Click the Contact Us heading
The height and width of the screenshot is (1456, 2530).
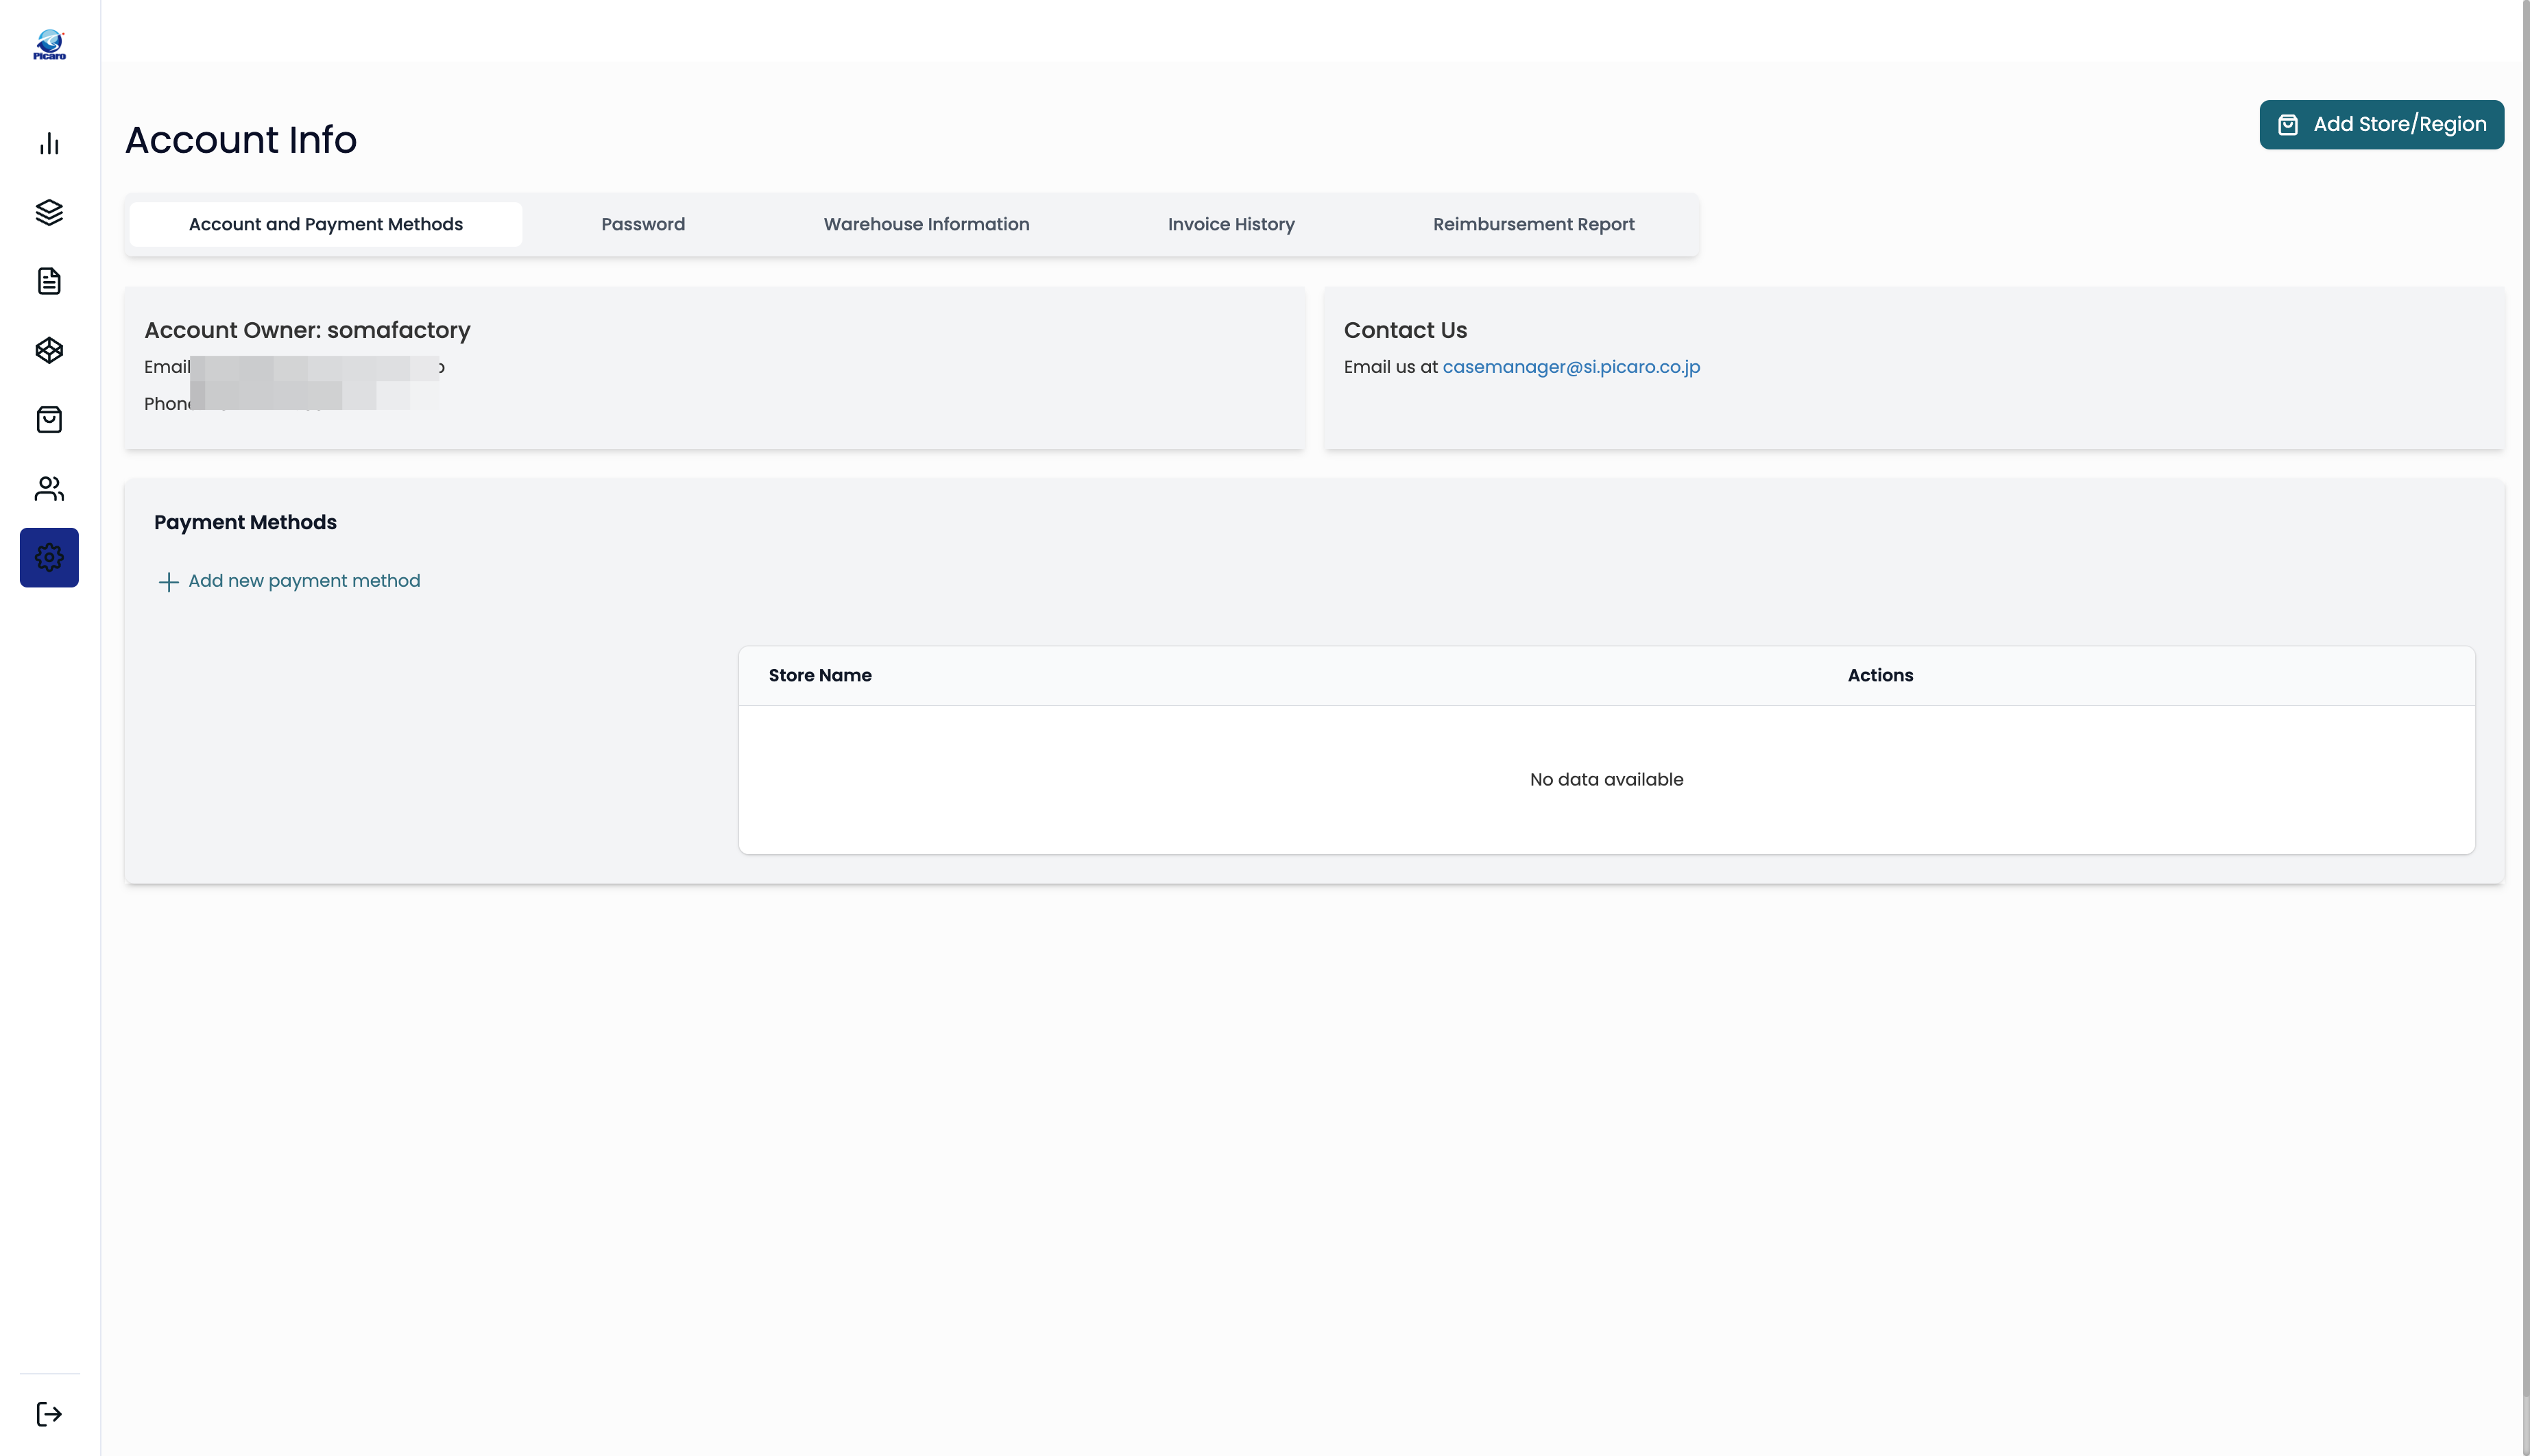pos(1405,330)
